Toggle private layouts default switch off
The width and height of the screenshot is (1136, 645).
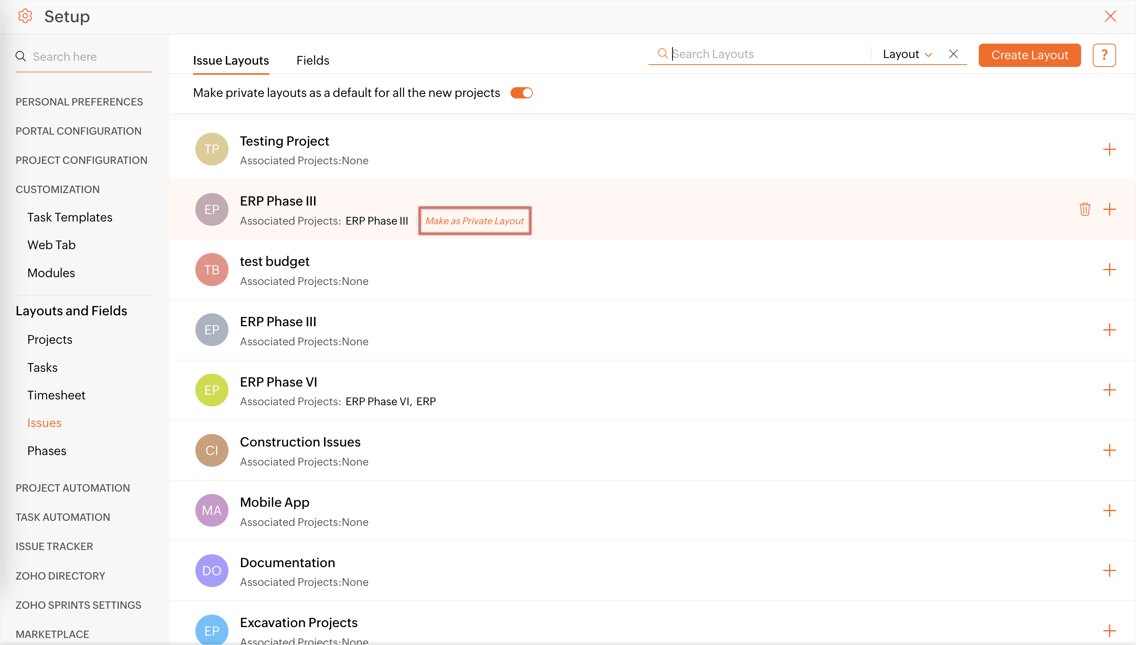[521, 93]
